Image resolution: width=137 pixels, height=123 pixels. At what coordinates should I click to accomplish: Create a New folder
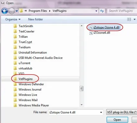click(36, 19)
